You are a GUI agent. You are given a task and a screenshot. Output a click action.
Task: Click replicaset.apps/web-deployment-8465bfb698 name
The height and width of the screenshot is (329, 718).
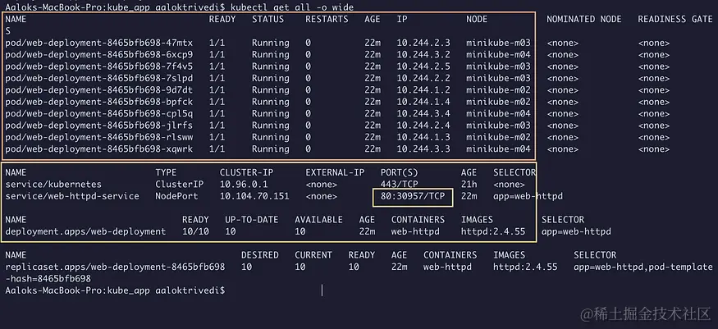click(115, 267)
